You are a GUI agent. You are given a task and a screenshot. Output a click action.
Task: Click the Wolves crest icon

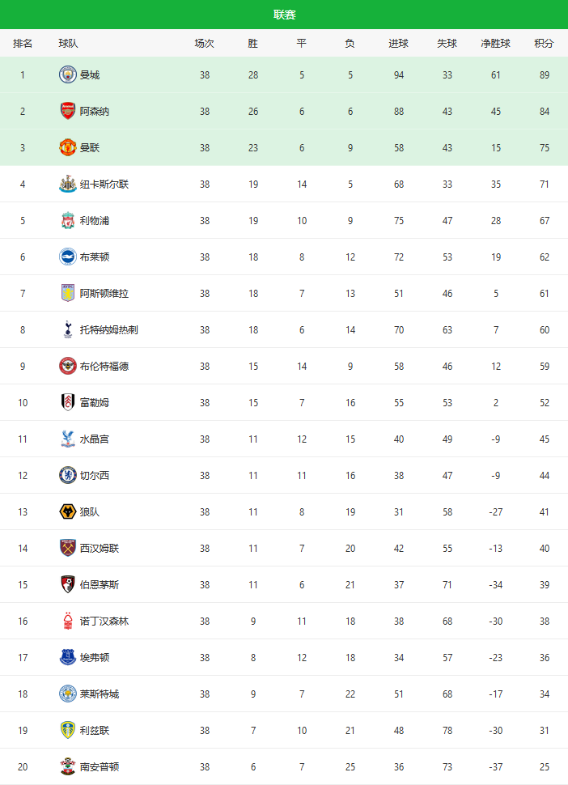(68, 511)
